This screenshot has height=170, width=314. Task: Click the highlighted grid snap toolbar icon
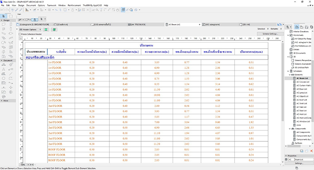point(123,10)
